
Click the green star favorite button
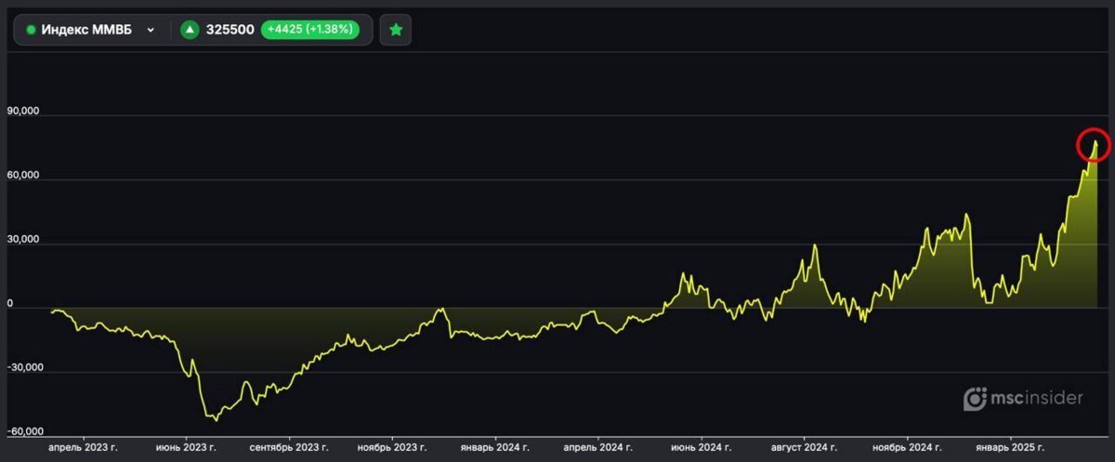coord(396,30)
